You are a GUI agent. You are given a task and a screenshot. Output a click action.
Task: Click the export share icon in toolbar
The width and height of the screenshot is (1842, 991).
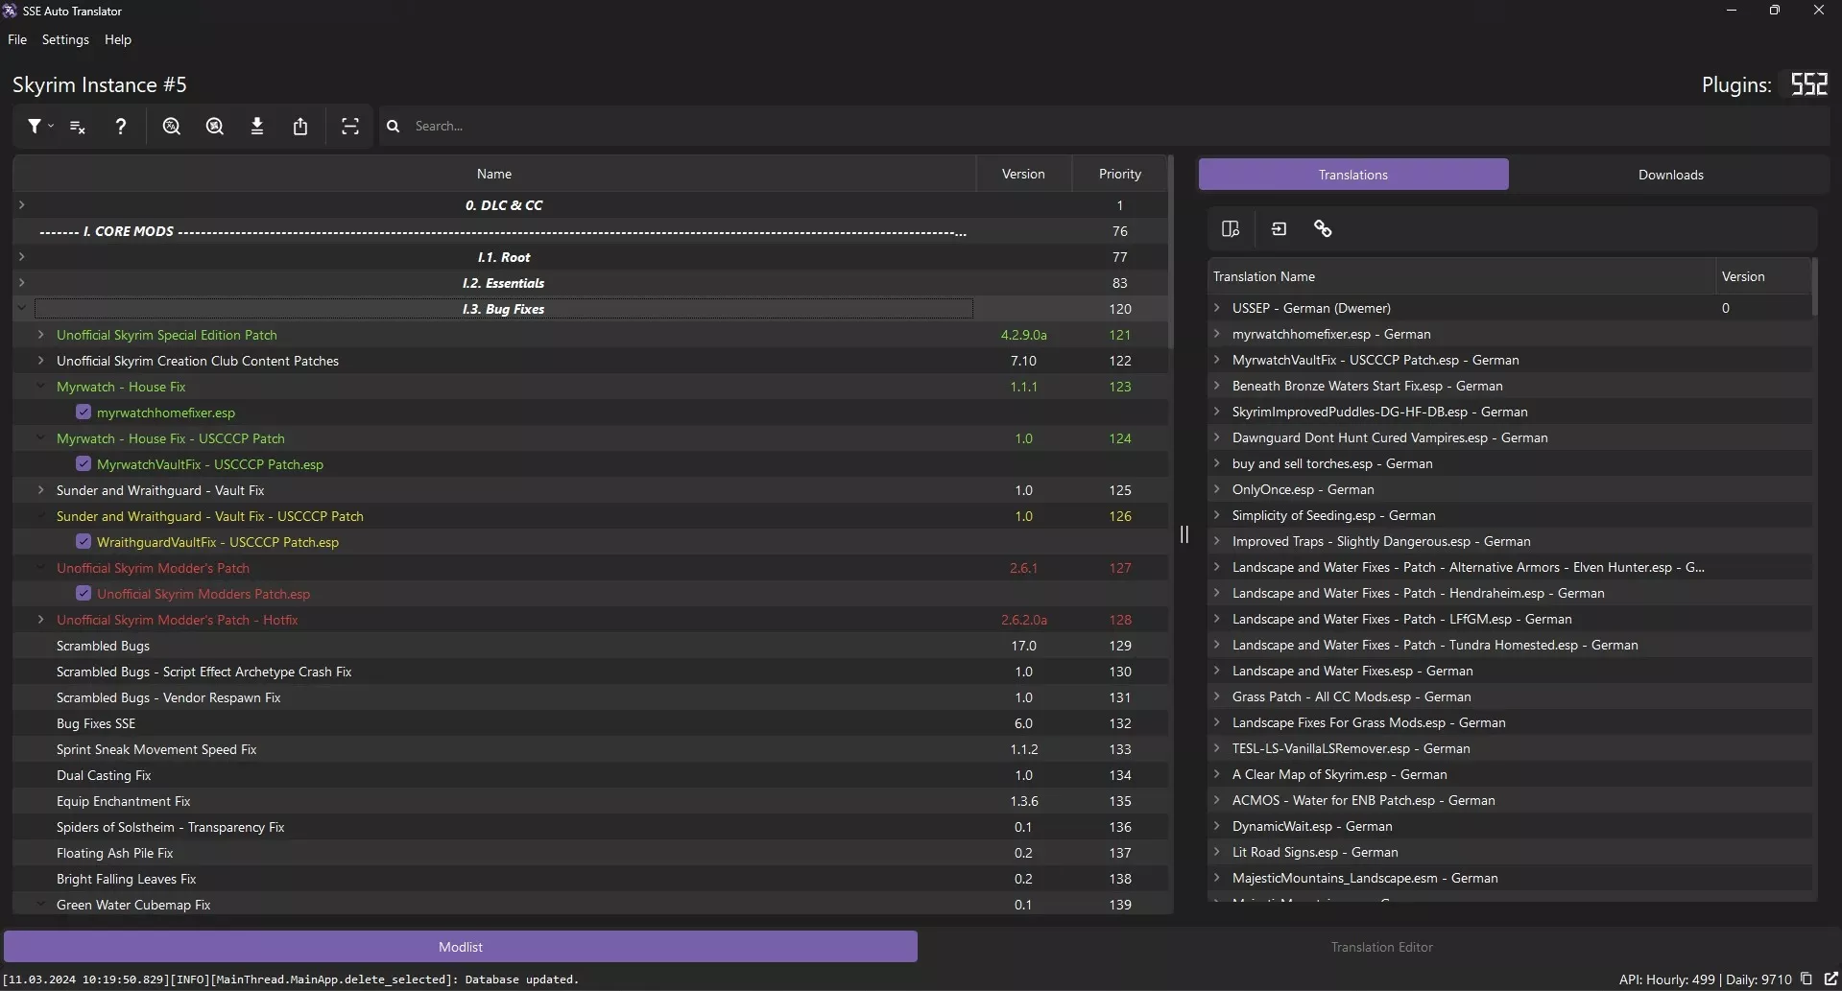pos(300,126)
